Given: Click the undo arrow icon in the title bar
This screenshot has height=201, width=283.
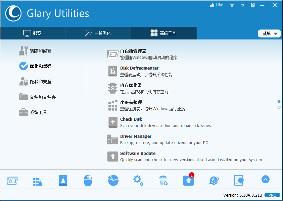Looking at the screenshot, I should pyautogui.click(x=242, y=5).
